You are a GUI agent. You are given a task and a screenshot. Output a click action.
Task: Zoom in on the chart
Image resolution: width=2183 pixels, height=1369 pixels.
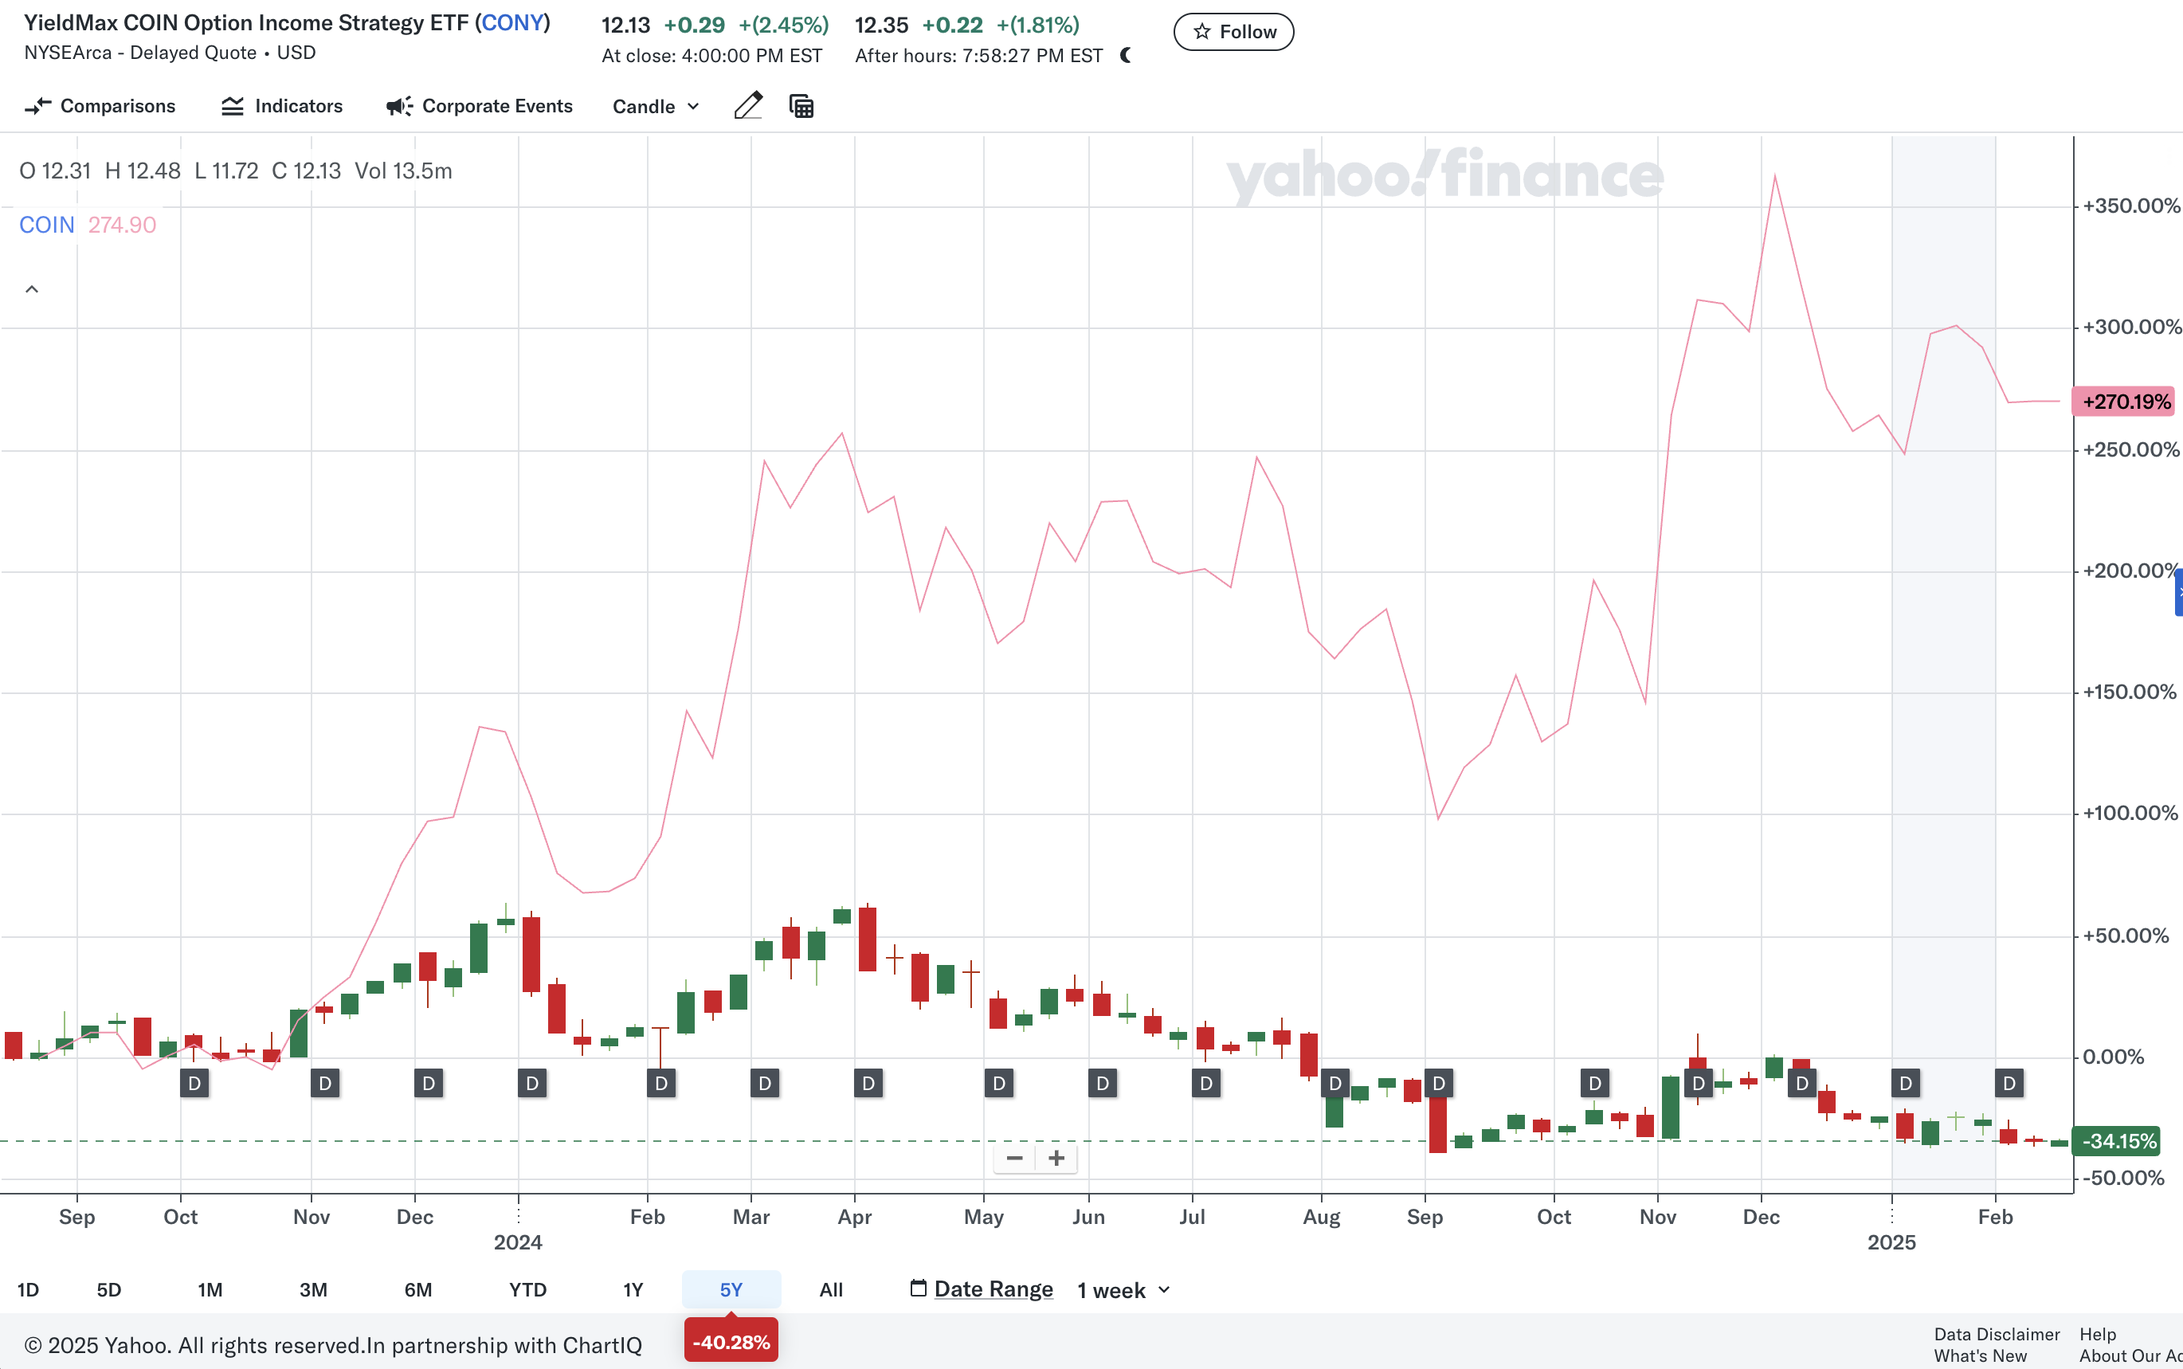(1056, 1158)
